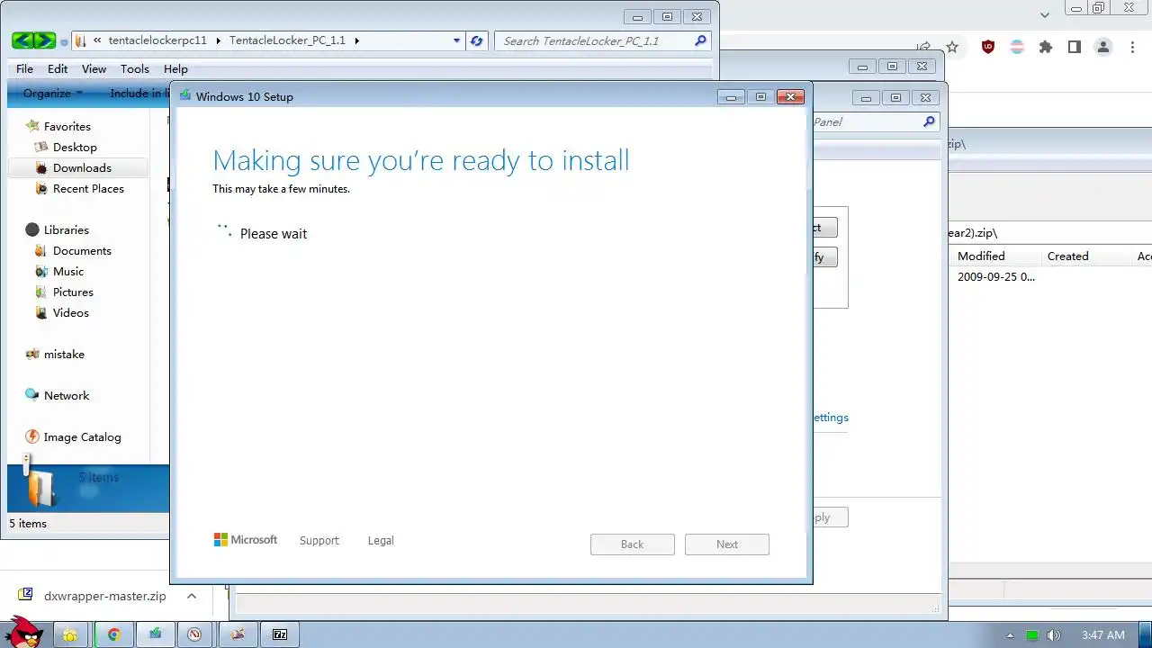Open Chrome's Extensions puzzle menu
The image size is (1152, 648).
click(1046, 47)
